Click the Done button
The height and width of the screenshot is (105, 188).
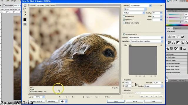pos(153,101)
